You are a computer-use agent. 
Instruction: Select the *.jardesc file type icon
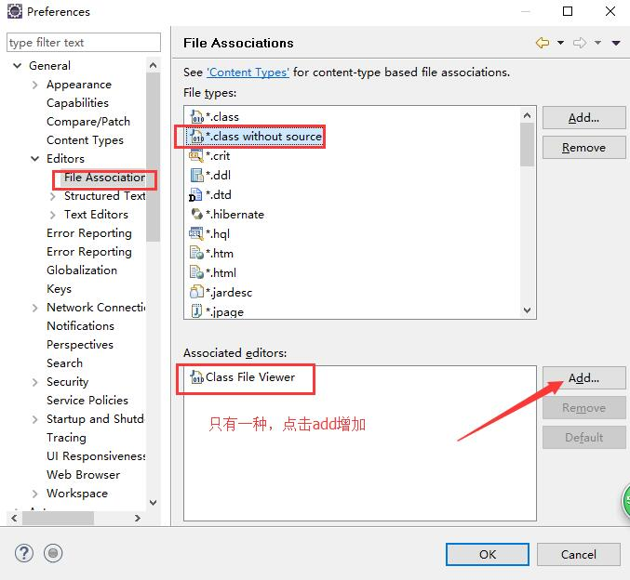[196, 292]
